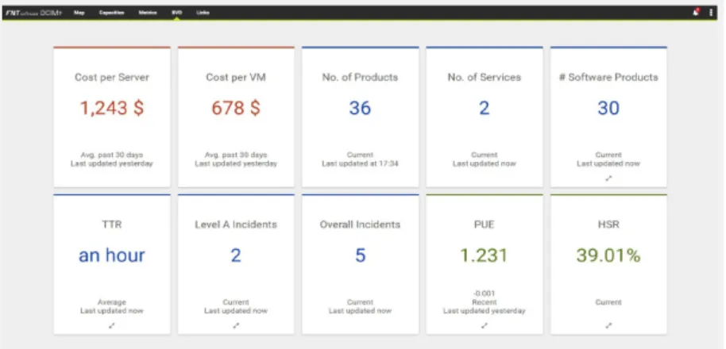The image size is (726, 349).
Task: Click the Overall Incidents card
Action: (361, 264)
